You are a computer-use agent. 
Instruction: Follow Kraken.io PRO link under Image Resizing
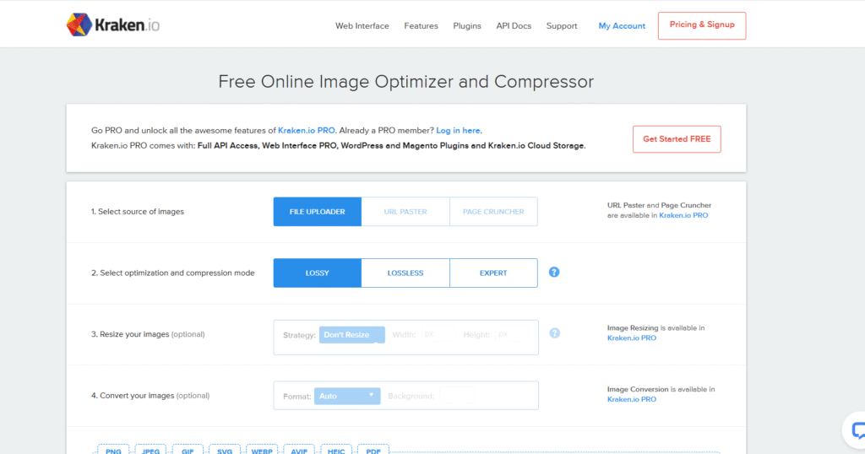click(632, 338)
